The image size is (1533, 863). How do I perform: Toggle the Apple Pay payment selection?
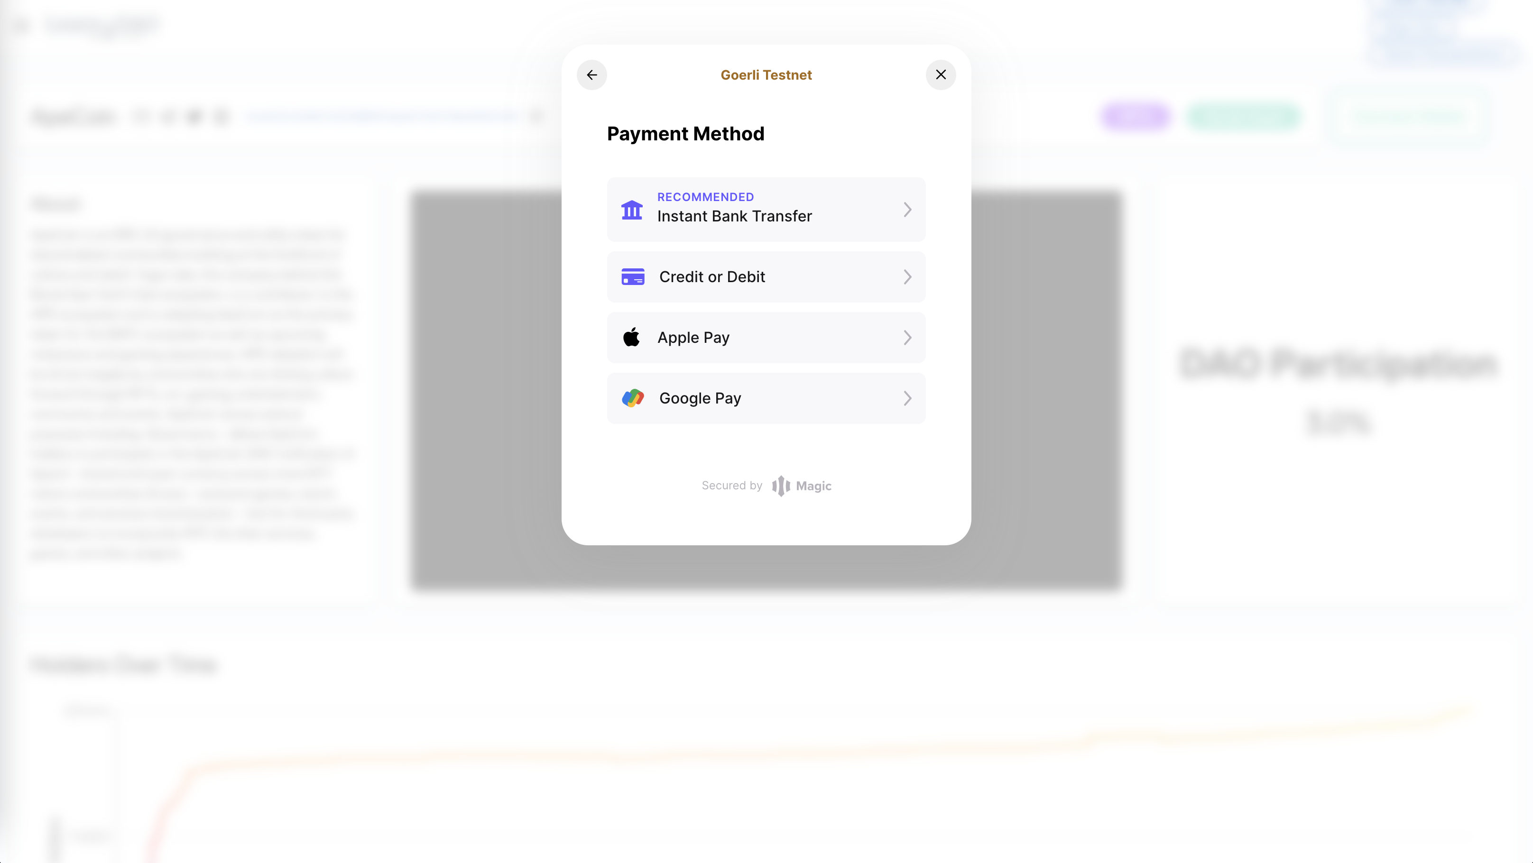[766, 337]
